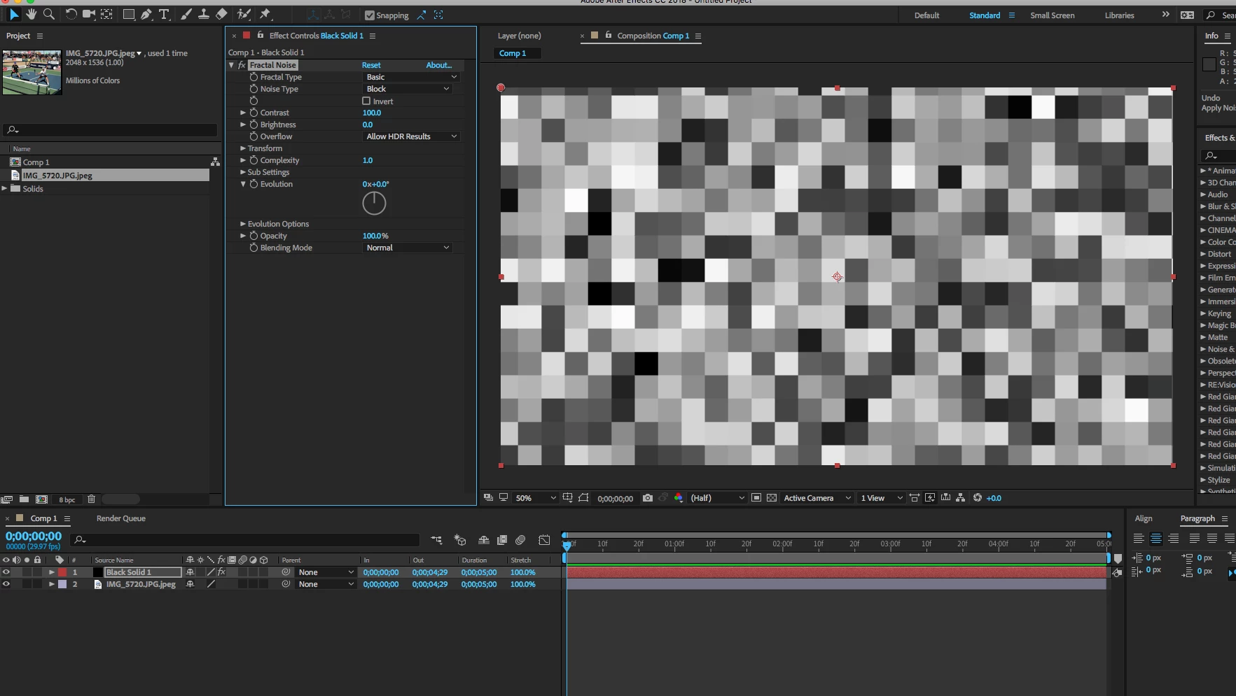Open the Fractal Type dropdown

tap(411, 77)
